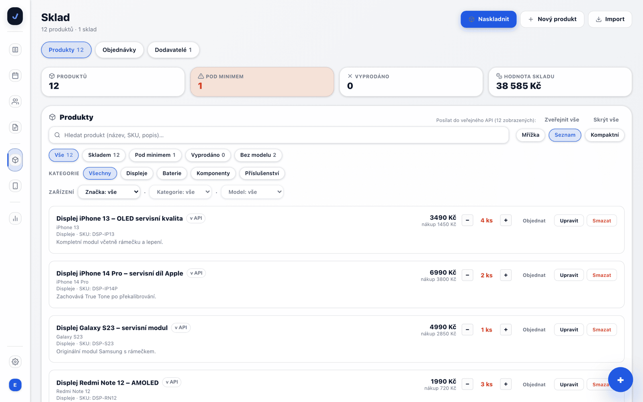Image resolution: width=643 pixels, height=402 pixels.
Task: Decrease quantity for Displej iPhone 13
Action: coord(467,220)
